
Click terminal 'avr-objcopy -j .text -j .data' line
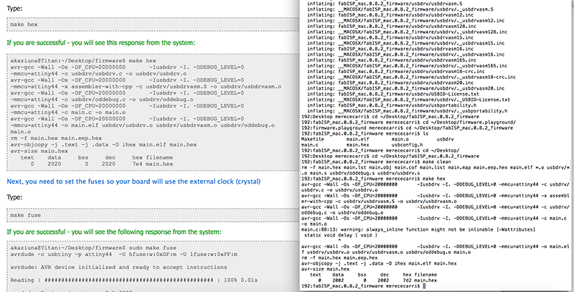379,264
